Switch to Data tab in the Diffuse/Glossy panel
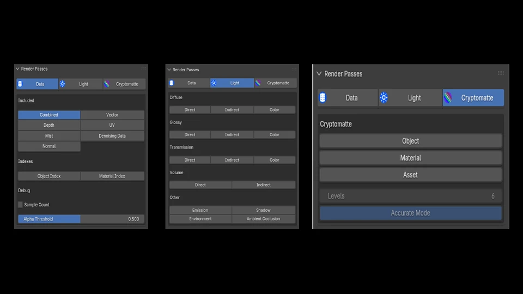The height and width of the screenshot is (294, 523). 189,83
